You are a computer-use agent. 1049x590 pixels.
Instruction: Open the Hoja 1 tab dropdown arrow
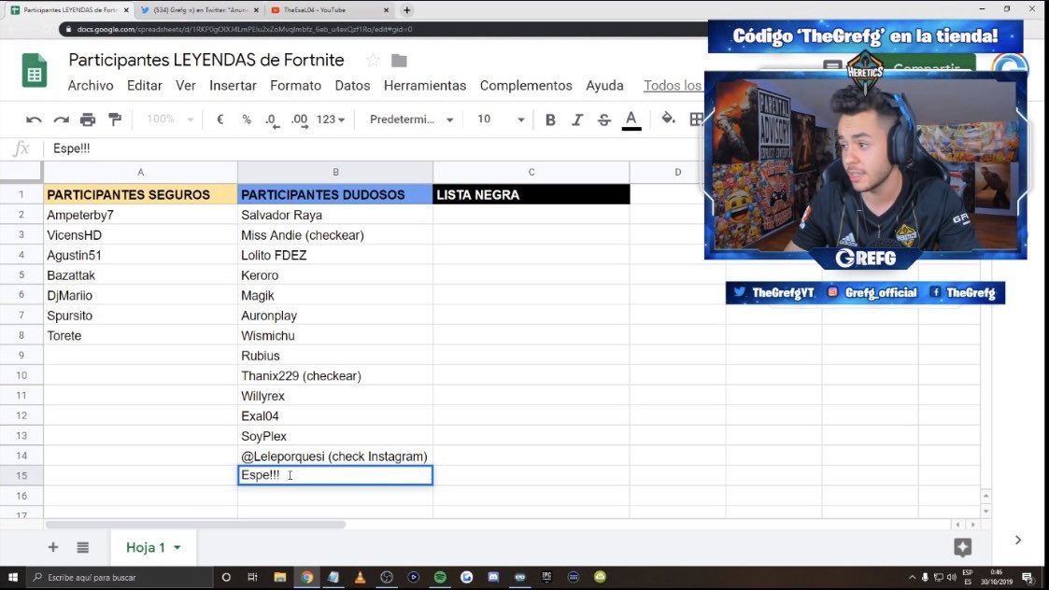click(177, 547)
